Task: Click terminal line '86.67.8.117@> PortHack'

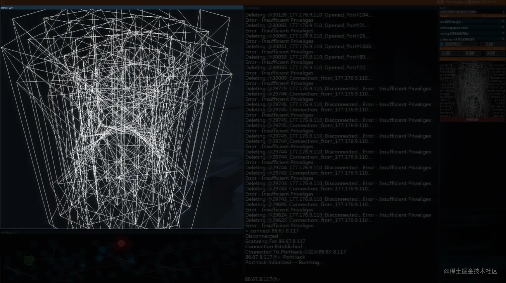Action: (x=275, y=257)
